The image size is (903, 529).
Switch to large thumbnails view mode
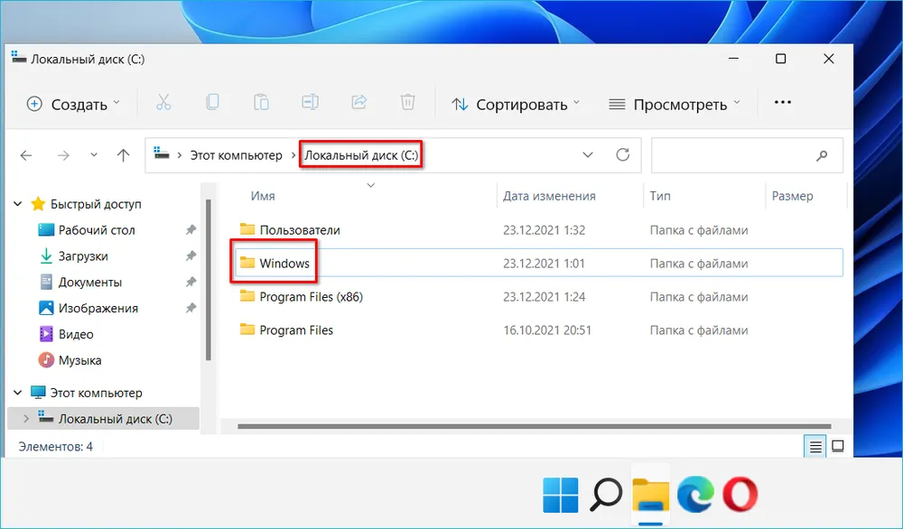837,446
